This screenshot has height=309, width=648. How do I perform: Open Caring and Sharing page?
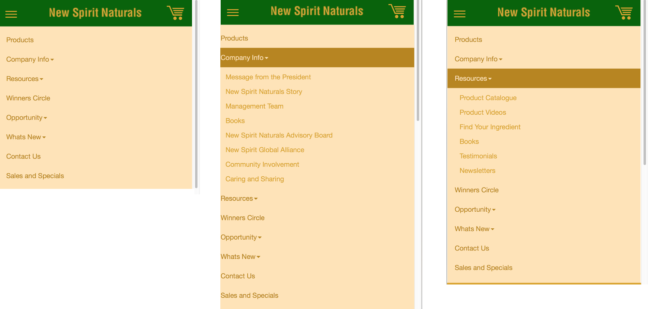254,179
